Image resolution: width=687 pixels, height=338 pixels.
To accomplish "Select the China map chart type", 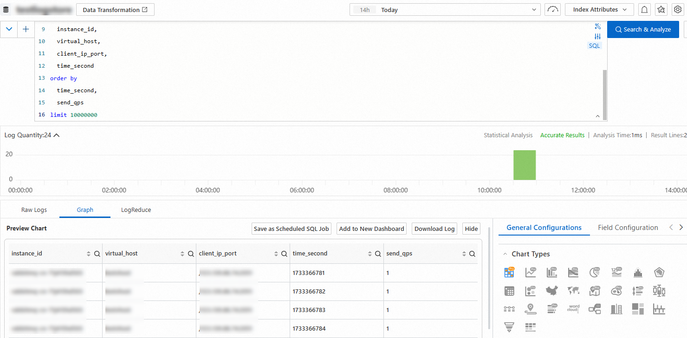I will pos(552,291).
